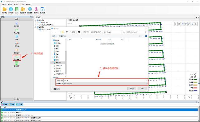200x122 pixels.
Task: Click the Save button in the dialog
Action: [x=132, y=89]
